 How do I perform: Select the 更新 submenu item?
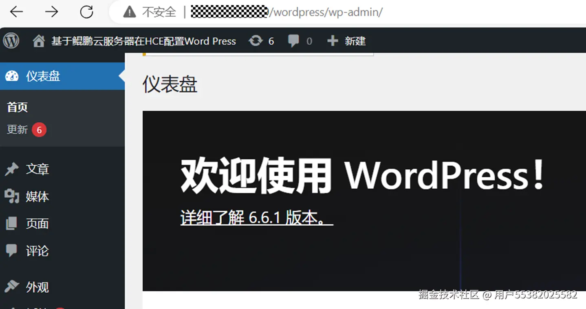(x=17, y=130)
